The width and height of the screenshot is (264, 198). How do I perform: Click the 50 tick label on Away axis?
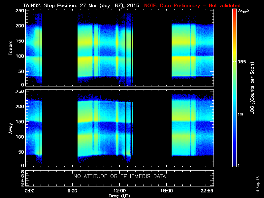(21, 152)
